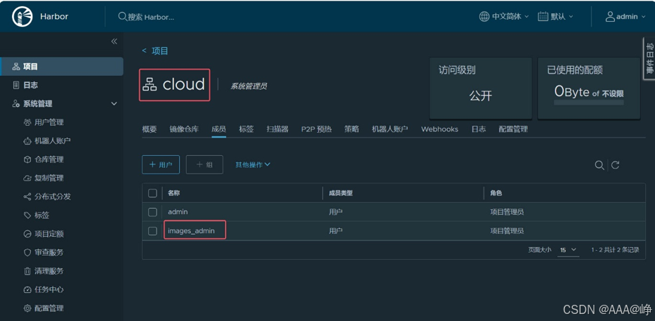This screenshot has height=321, width=655.
Task: Click the 搜索 Harbor search field
Action: pos(151,17)
